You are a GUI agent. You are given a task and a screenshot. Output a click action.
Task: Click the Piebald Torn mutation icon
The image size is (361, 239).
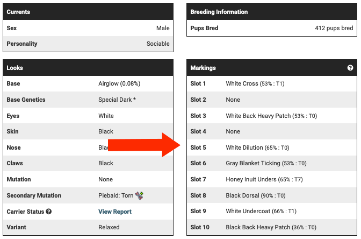139,195
